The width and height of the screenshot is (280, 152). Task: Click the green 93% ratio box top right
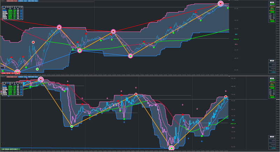coord(272,12)
